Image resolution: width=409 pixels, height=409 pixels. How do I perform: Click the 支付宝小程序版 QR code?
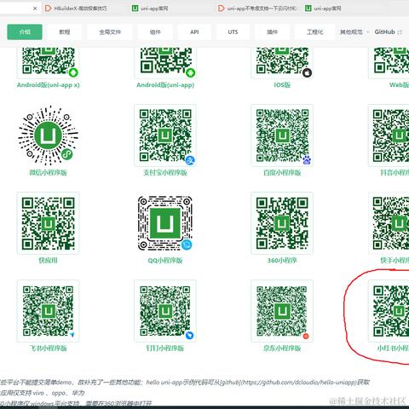pyautogui.click(x=165, y=135)
